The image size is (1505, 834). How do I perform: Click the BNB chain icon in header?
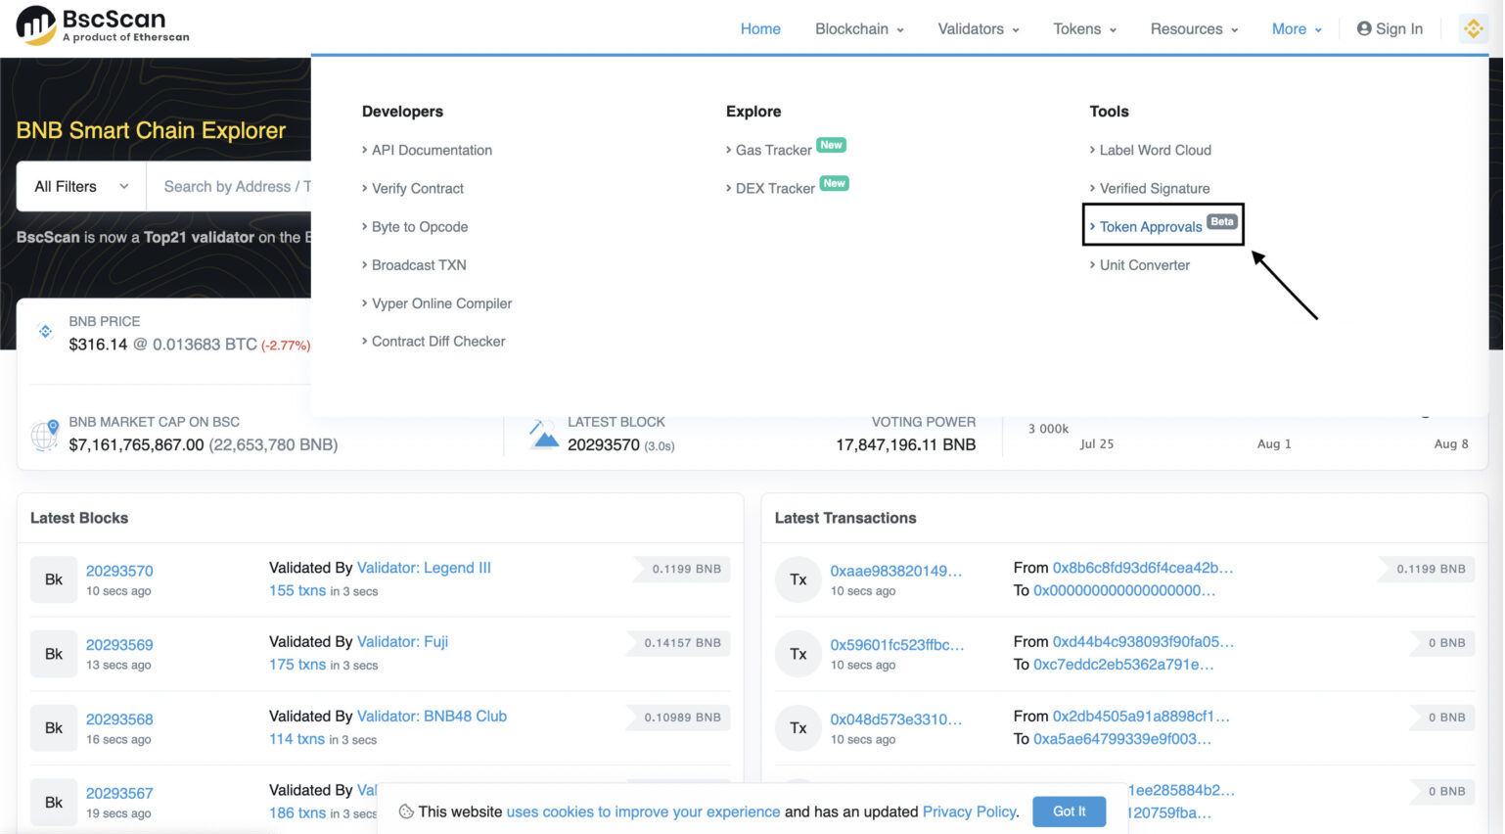[1473, 28]
